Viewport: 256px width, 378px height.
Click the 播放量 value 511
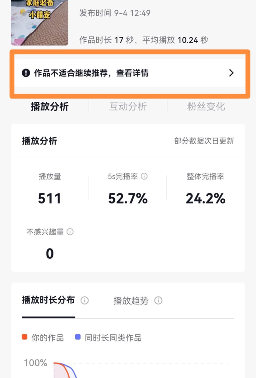tap(49, 198)
